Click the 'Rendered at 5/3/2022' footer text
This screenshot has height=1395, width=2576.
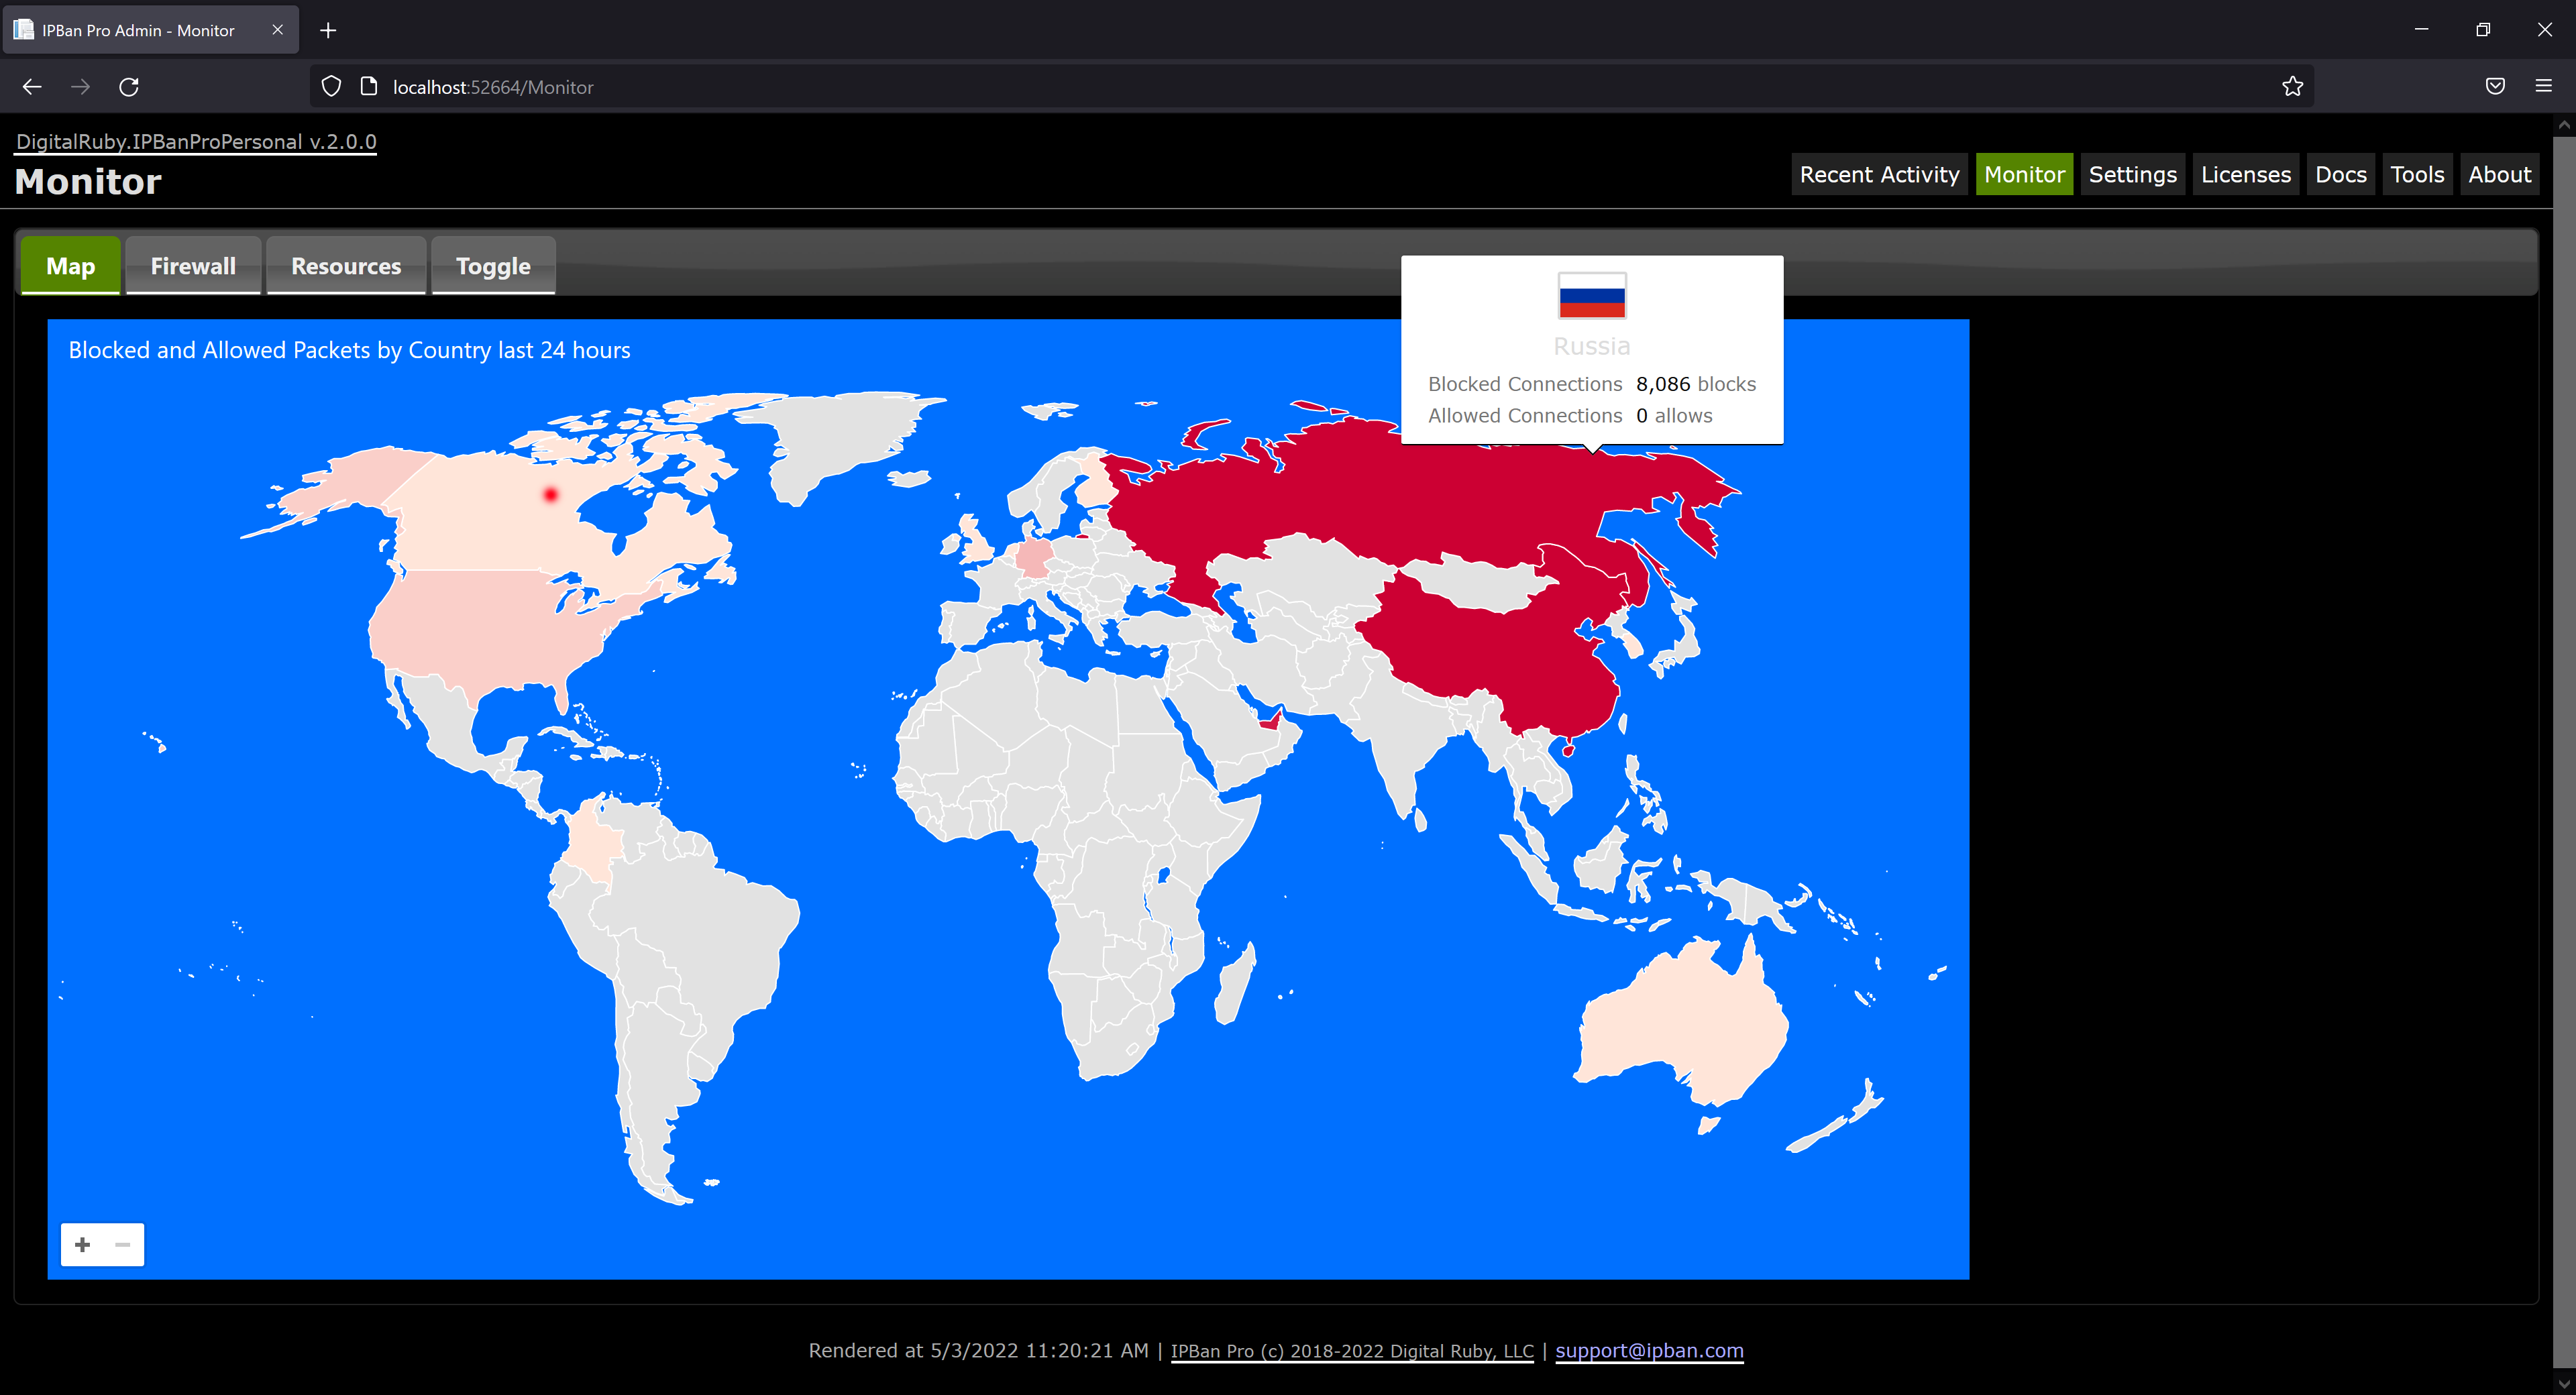point(979,1350)
